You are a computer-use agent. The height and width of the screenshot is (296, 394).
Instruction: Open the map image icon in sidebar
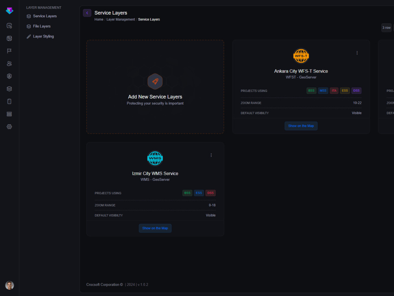[x=9, y=38]
